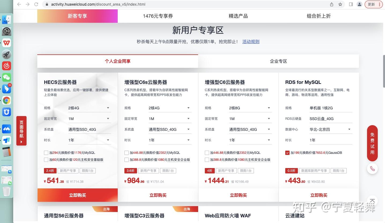Check C6 加446.88元换购 MySQL option
385x223 pixels.
pyautogui.click(x=207, y=153)
